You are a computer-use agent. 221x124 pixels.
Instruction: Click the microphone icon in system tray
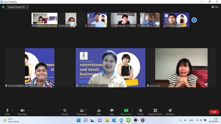pos(185,120)
